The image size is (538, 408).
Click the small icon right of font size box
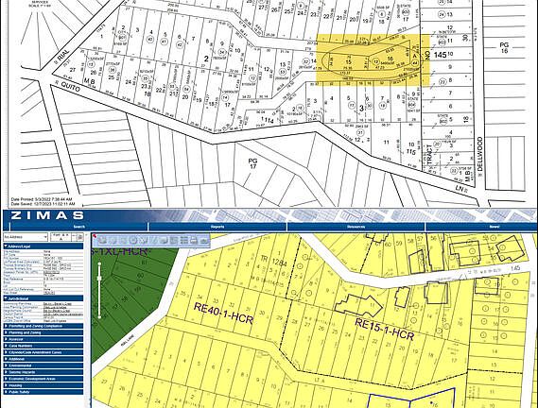(x=80, y=237)
